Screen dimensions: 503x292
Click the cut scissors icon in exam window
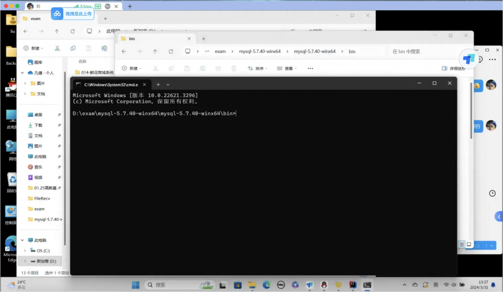coord(57,48)
